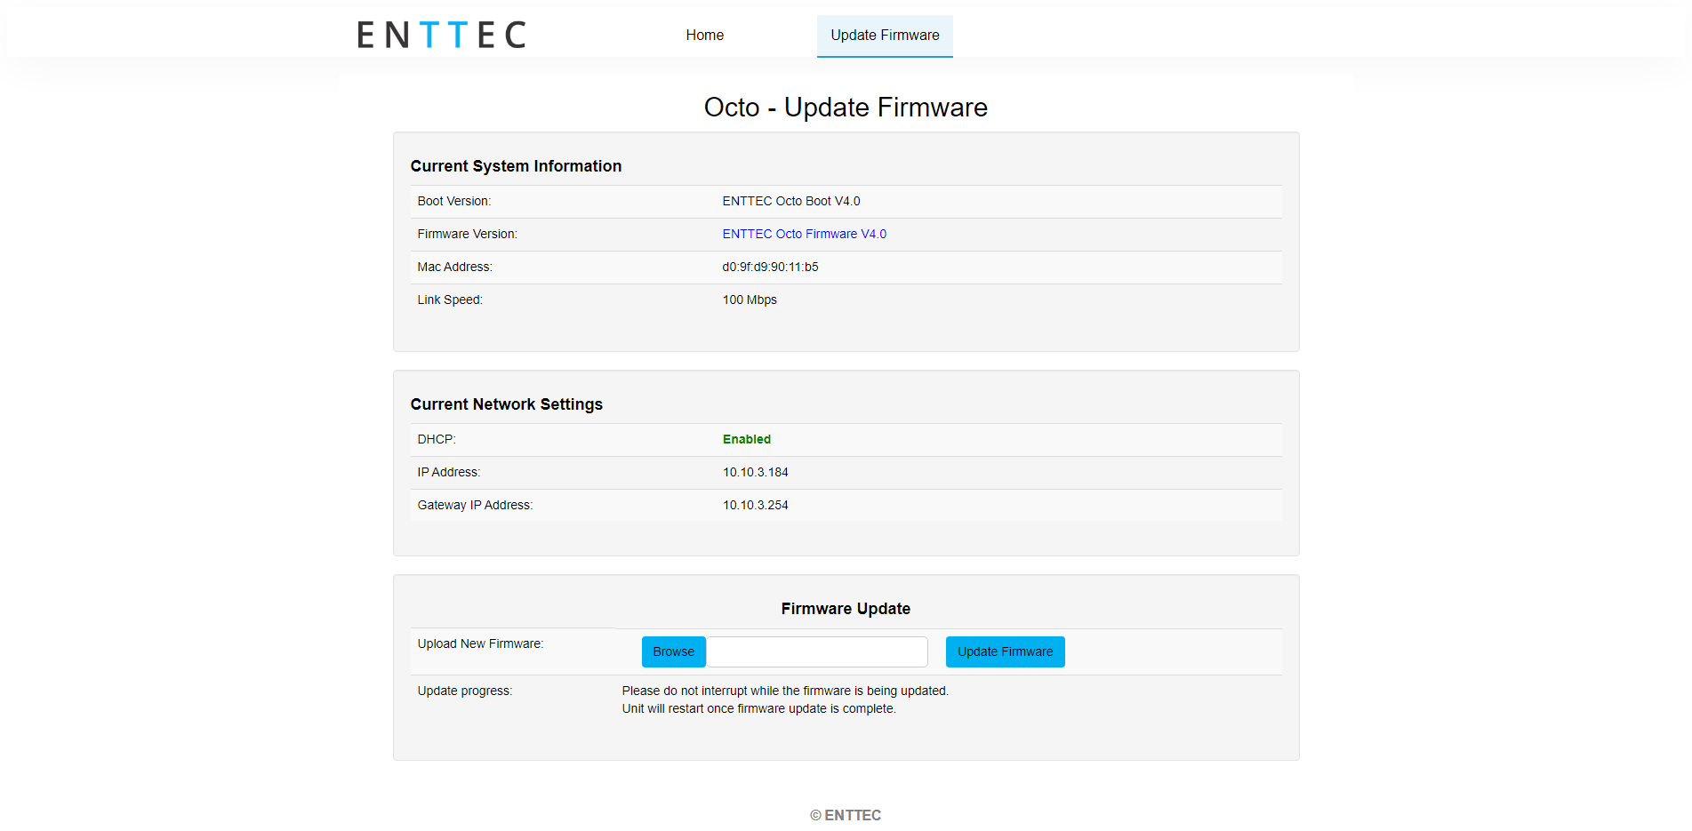This screenshot has width=1692, height=831.
Task: Click the Update progress label
Action: [465, 691]
